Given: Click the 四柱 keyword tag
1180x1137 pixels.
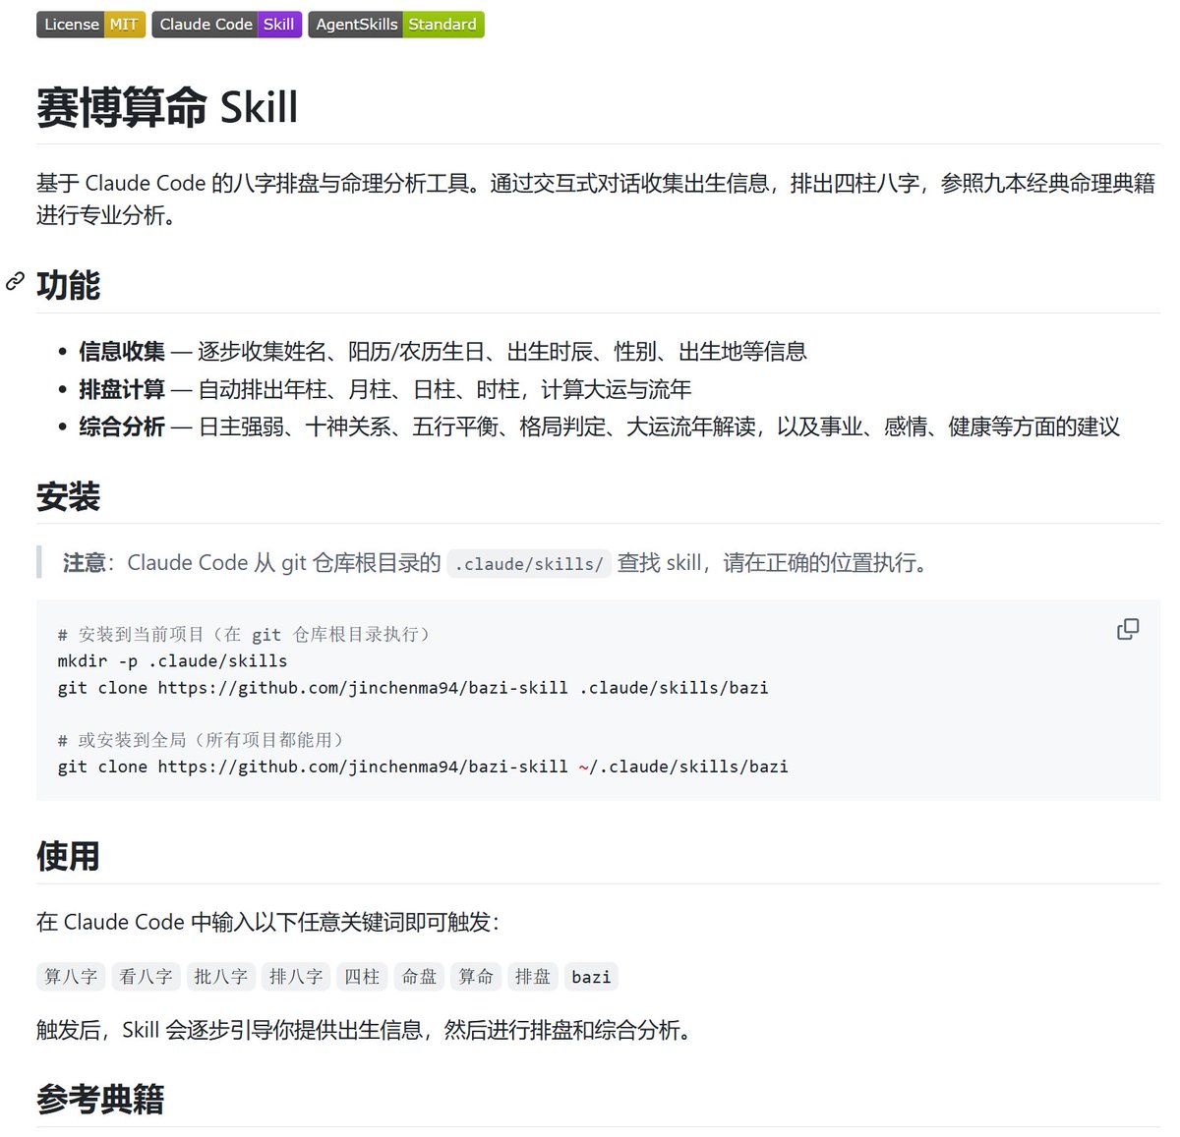Looking at the screenshot, I should 362,977.
